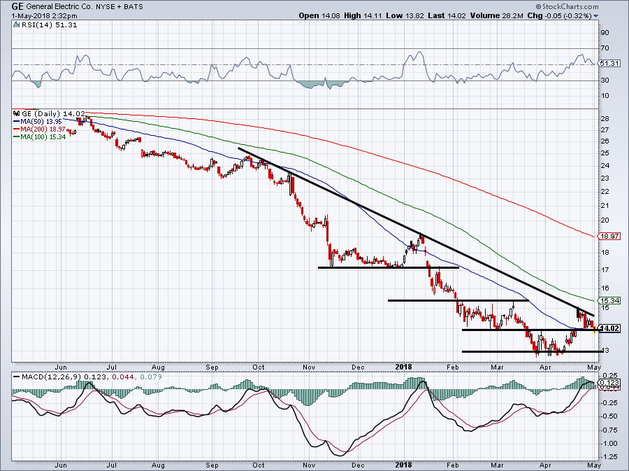Click the red 0.044 MACD signal value

122,377
